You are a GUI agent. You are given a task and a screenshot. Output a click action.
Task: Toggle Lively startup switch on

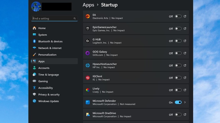178,90
